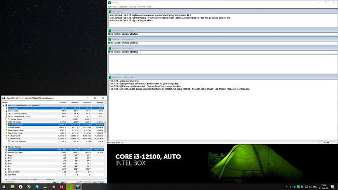
Task: Click the Worker #3 sub-window icon
Action: click(x=110, y=40)
